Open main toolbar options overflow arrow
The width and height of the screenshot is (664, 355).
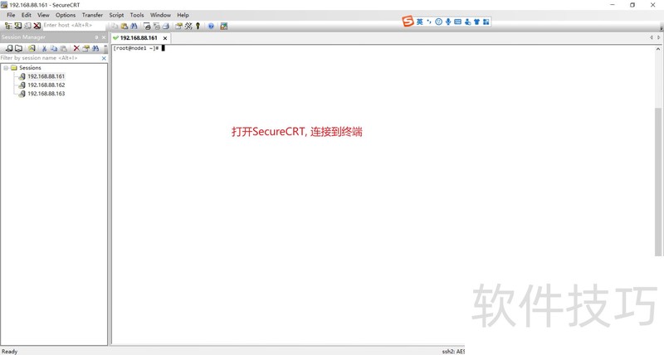pos(662,28)
